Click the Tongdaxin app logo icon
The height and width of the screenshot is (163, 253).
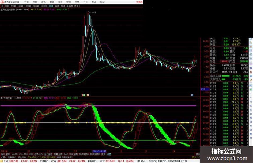[2, 2]
